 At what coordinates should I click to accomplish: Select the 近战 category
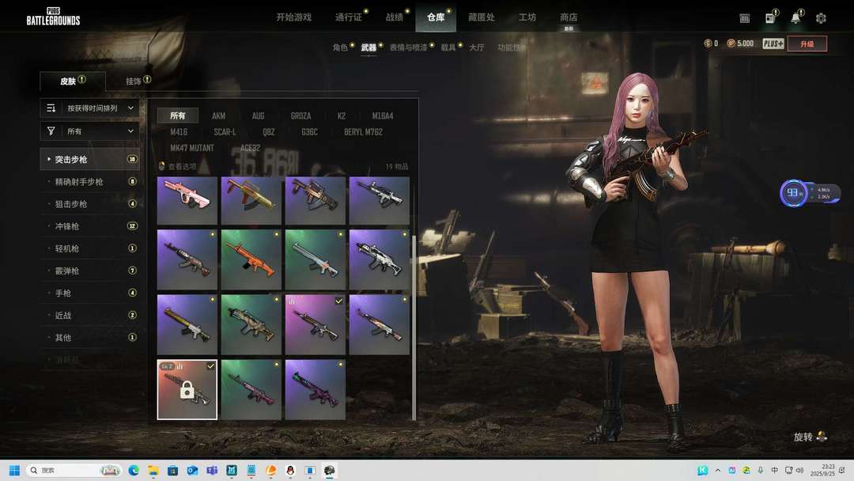tap(89, 316)
